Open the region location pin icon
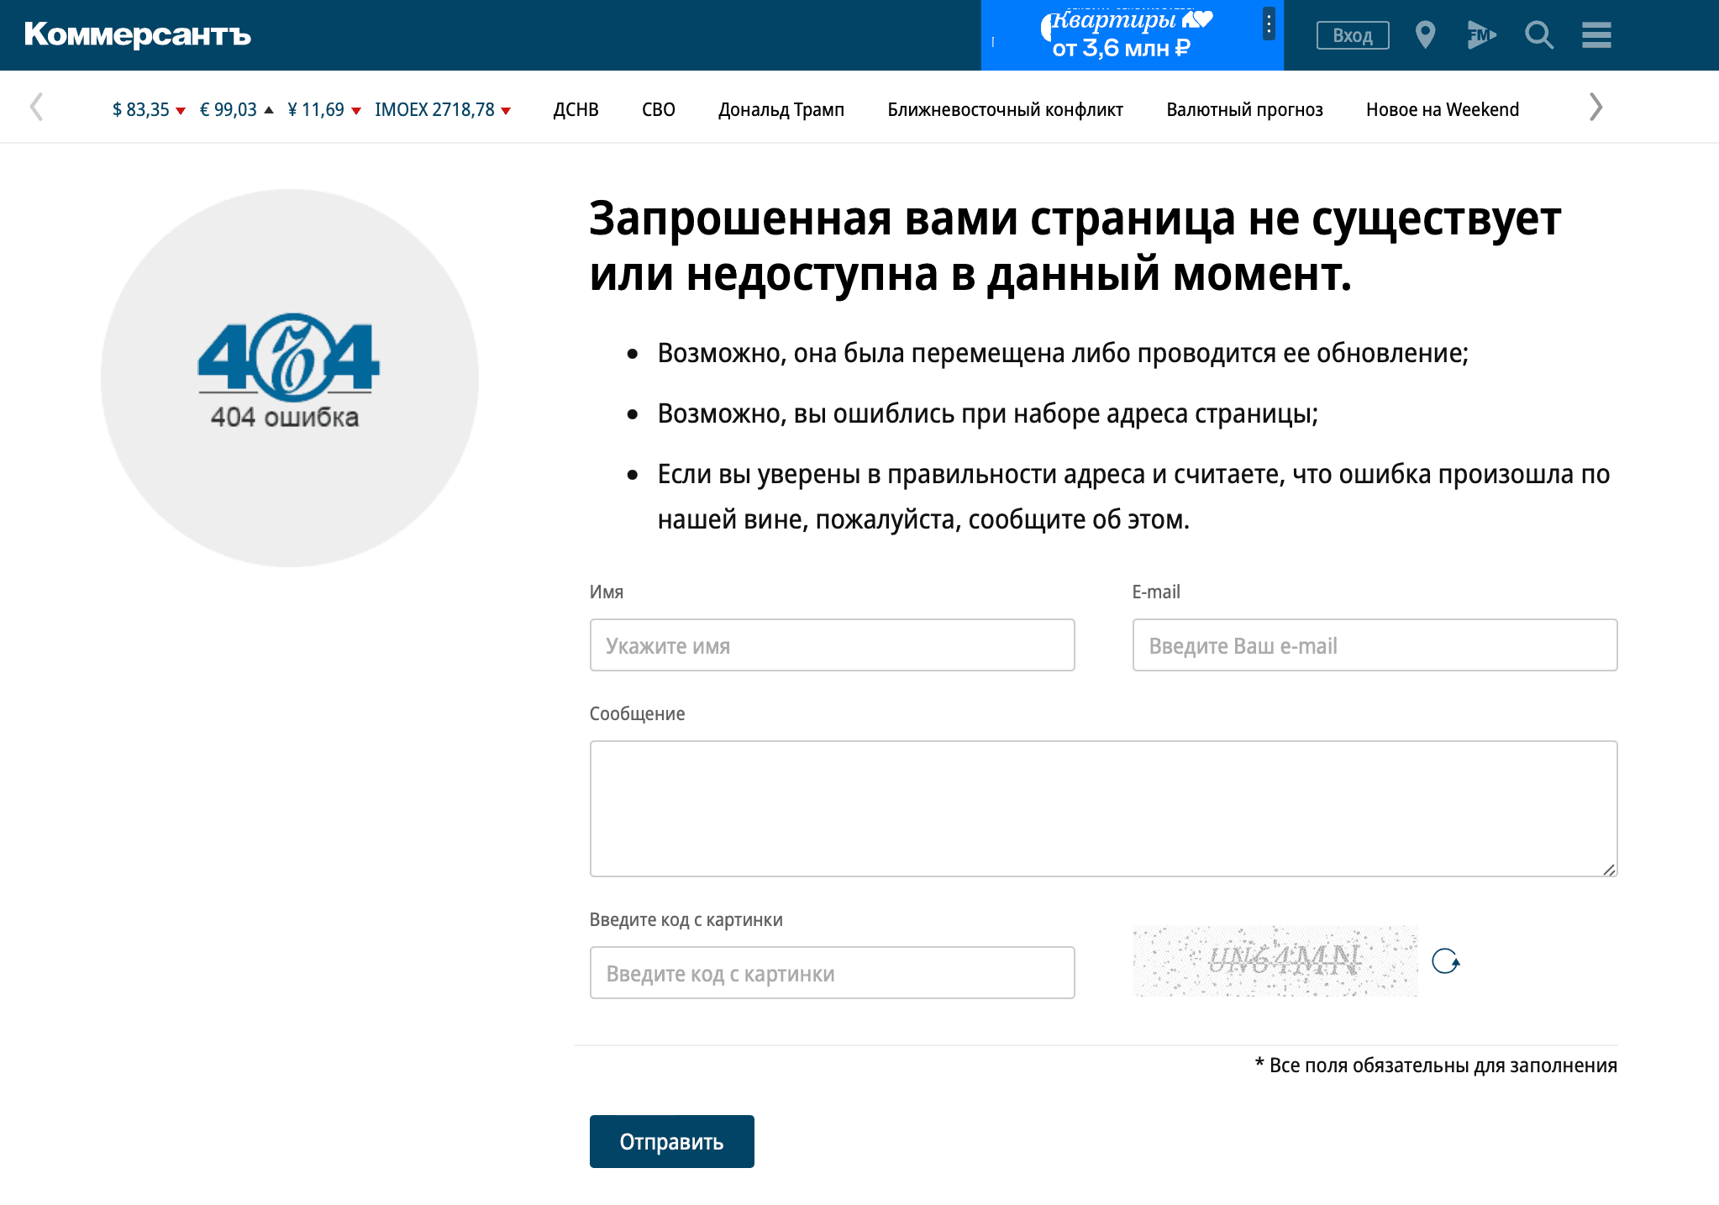Viewport: 1719px width, 1205px height. tap(1425, 35)
